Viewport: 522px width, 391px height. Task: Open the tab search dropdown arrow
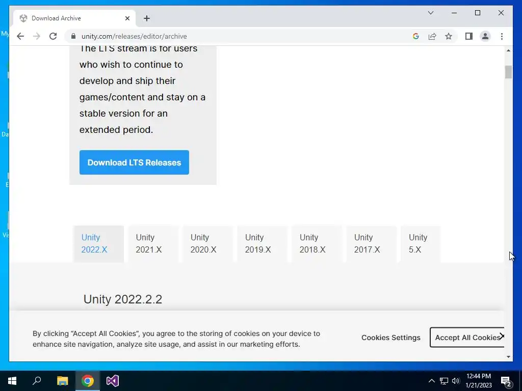tap(430, 13)
